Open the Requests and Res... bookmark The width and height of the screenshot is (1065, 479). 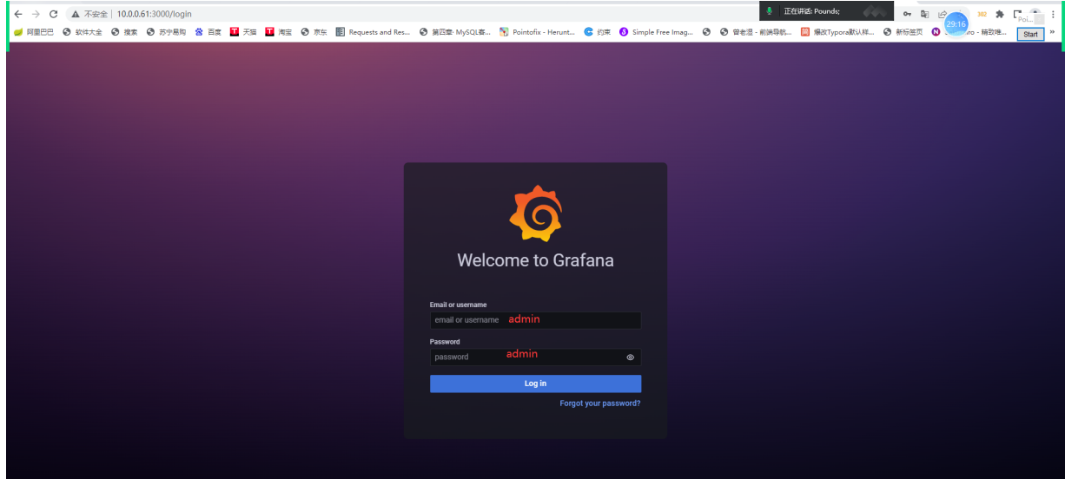pyautogui.click(x=374, y=32)
